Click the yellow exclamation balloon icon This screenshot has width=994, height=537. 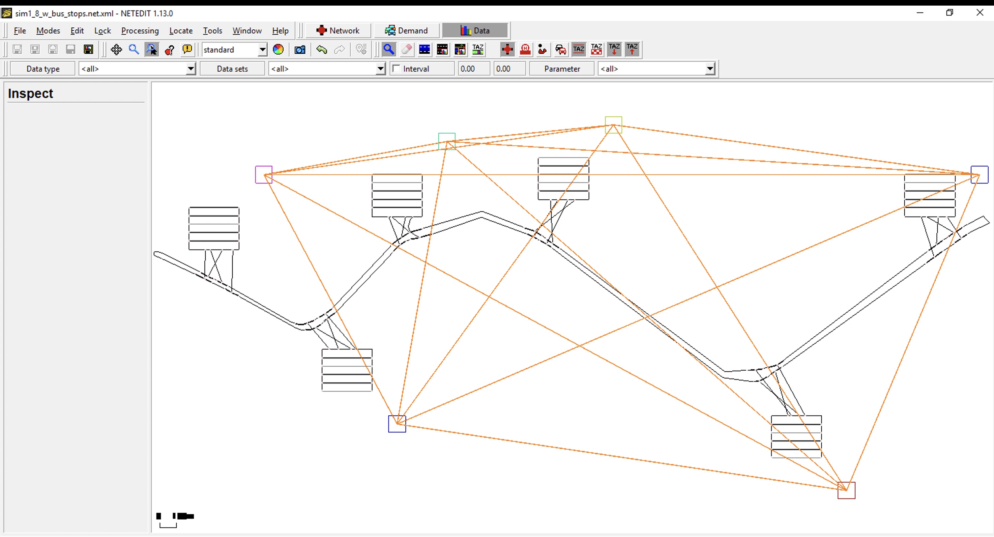pyautogui.click(x=187, y=49)
